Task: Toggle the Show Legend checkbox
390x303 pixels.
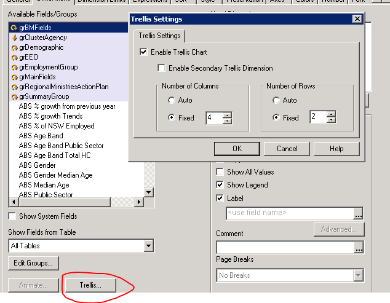Action: click(x=220, y=185)
